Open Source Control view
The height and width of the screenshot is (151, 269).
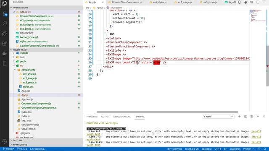[x=5, y=13]
